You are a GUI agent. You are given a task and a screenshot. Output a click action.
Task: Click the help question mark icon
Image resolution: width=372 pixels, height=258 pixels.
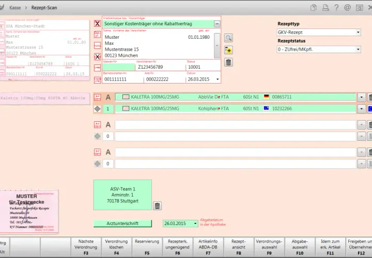click(336, 8)
